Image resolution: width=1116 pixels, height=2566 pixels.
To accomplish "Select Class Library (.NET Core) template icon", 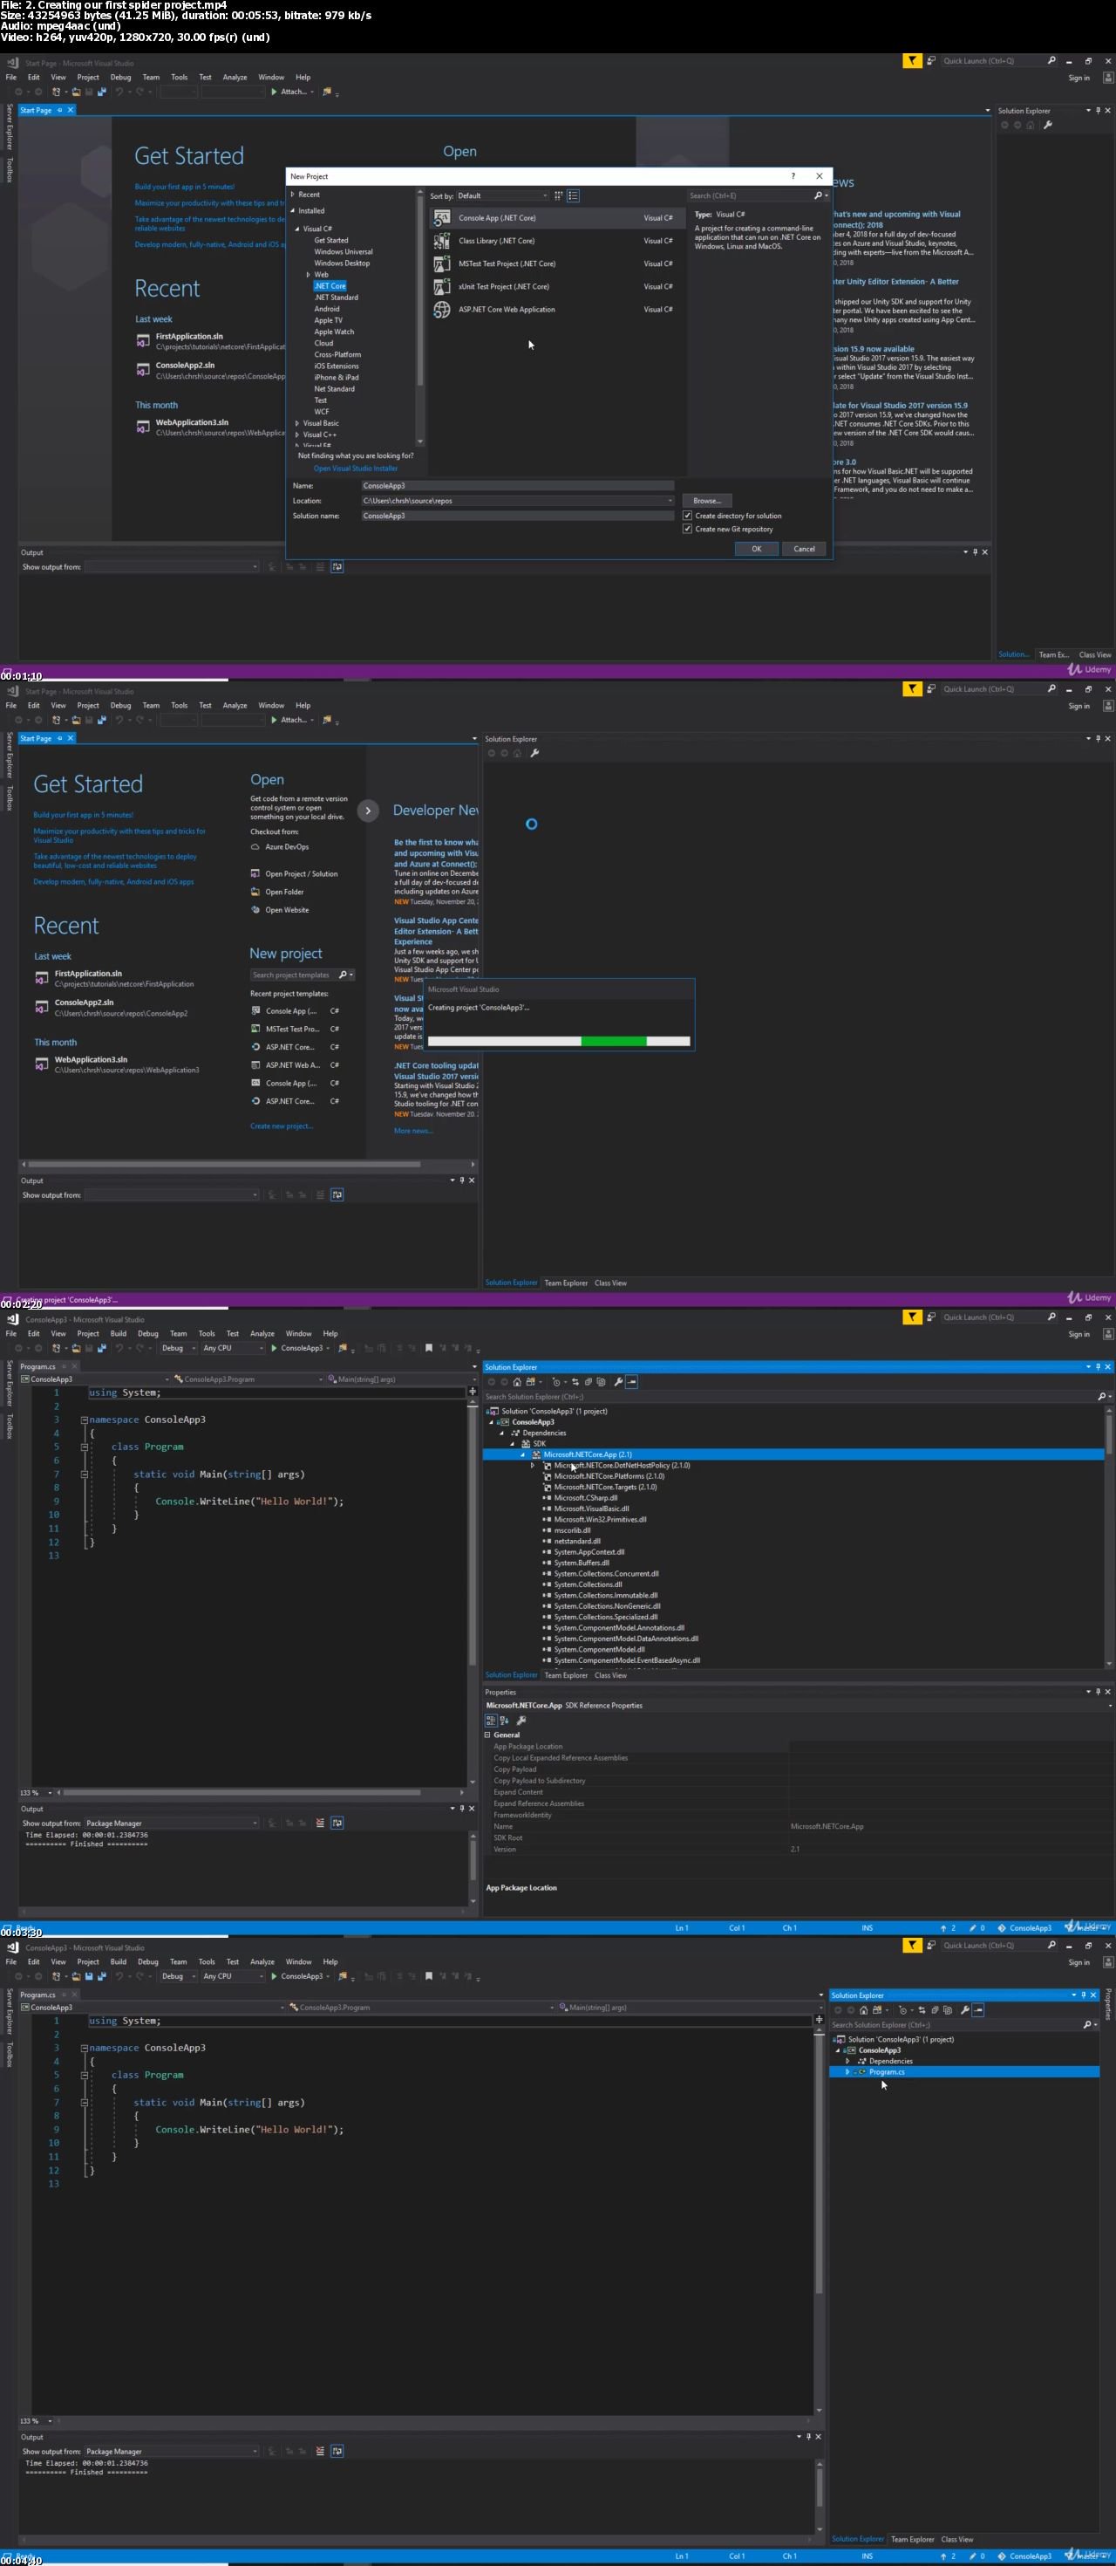I will point(442,240).
